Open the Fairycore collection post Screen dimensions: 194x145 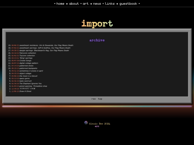click(x=28, y=53)
